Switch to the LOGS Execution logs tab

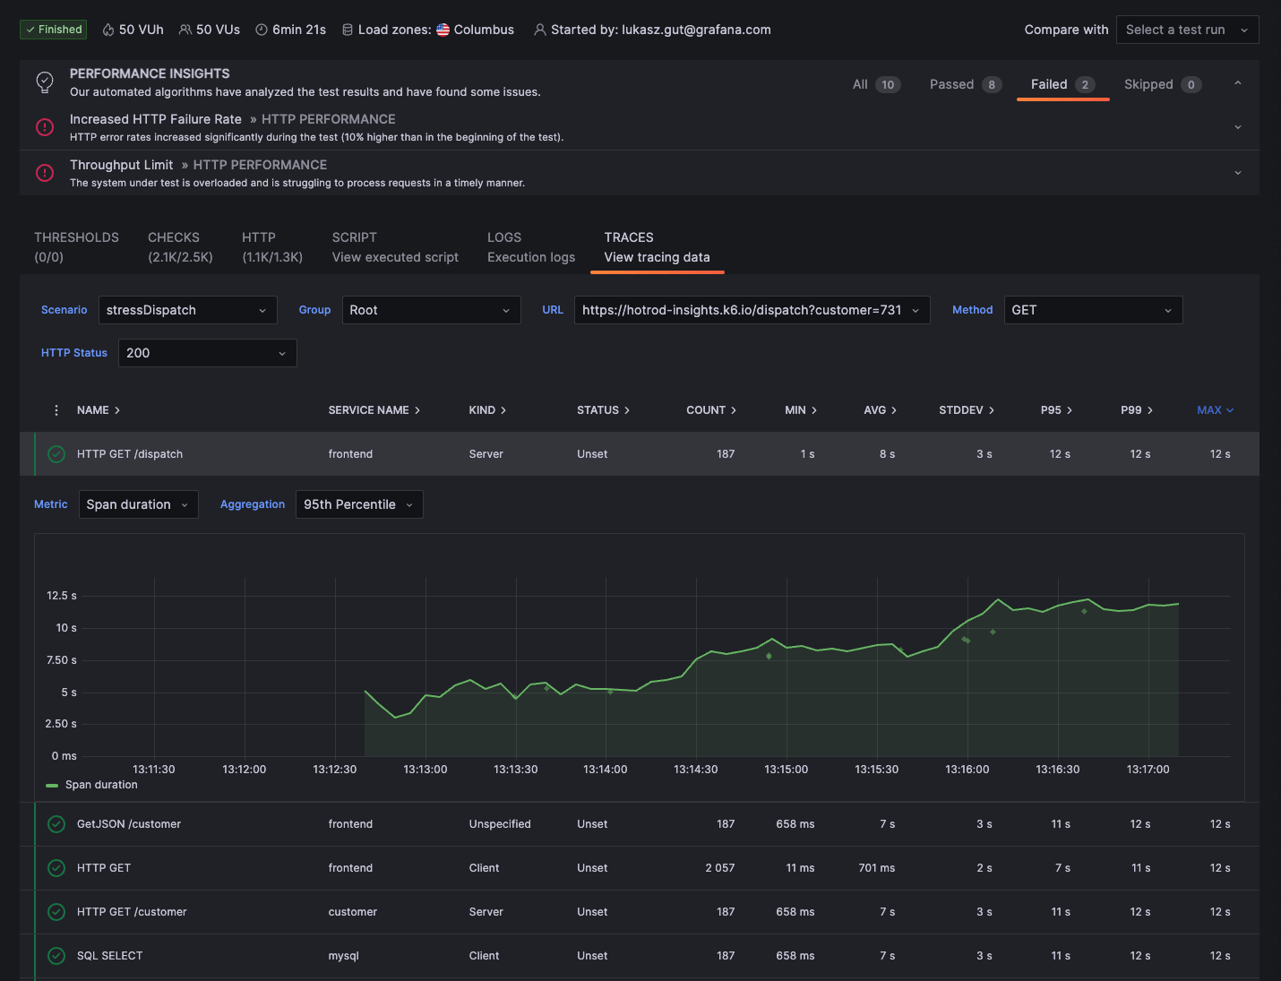click(530, 246)
